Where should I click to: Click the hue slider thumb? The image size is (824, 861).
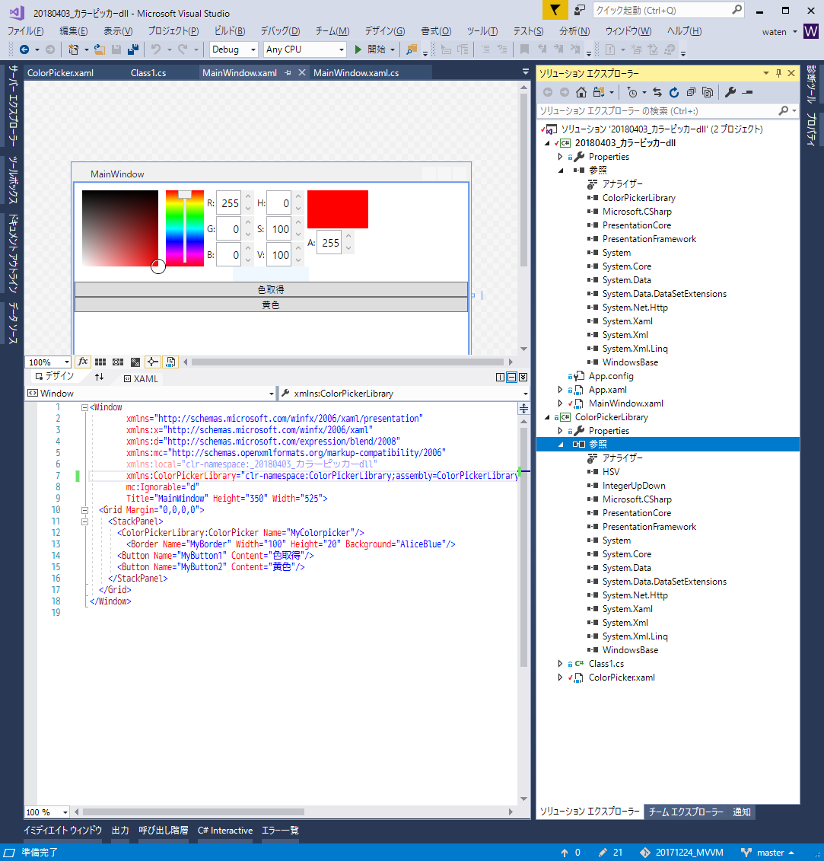point(185,194)
